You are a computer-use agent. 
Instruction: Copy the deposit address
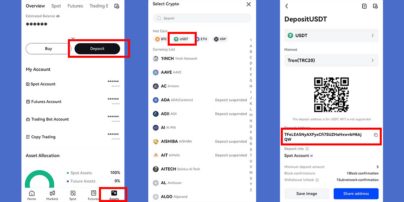point(376,135)
